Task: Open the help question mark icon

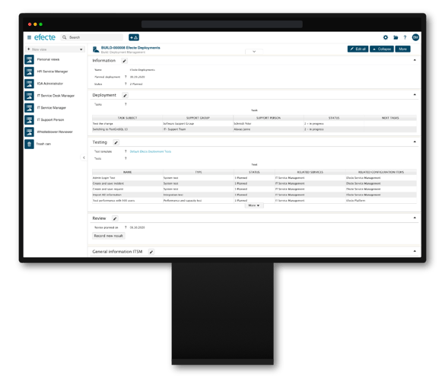Action: click(x=405, y=37)
